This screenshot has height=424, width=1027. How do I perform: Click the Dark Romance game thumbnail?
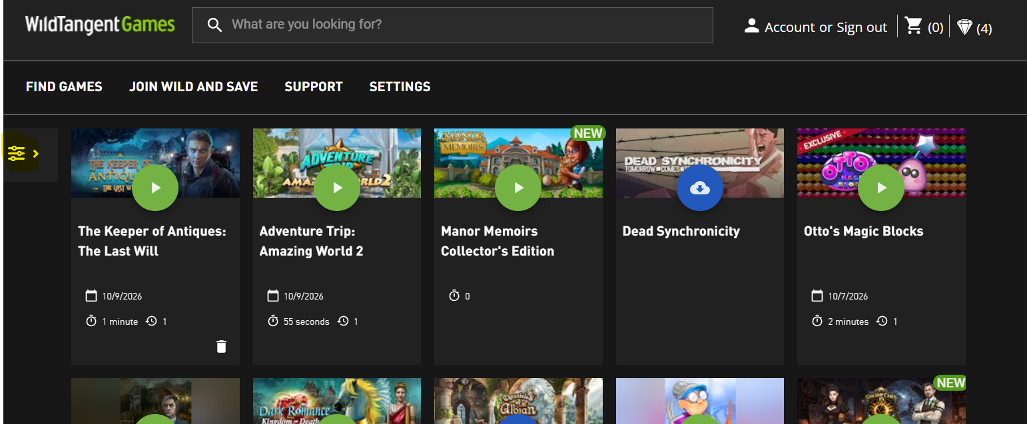337,401
